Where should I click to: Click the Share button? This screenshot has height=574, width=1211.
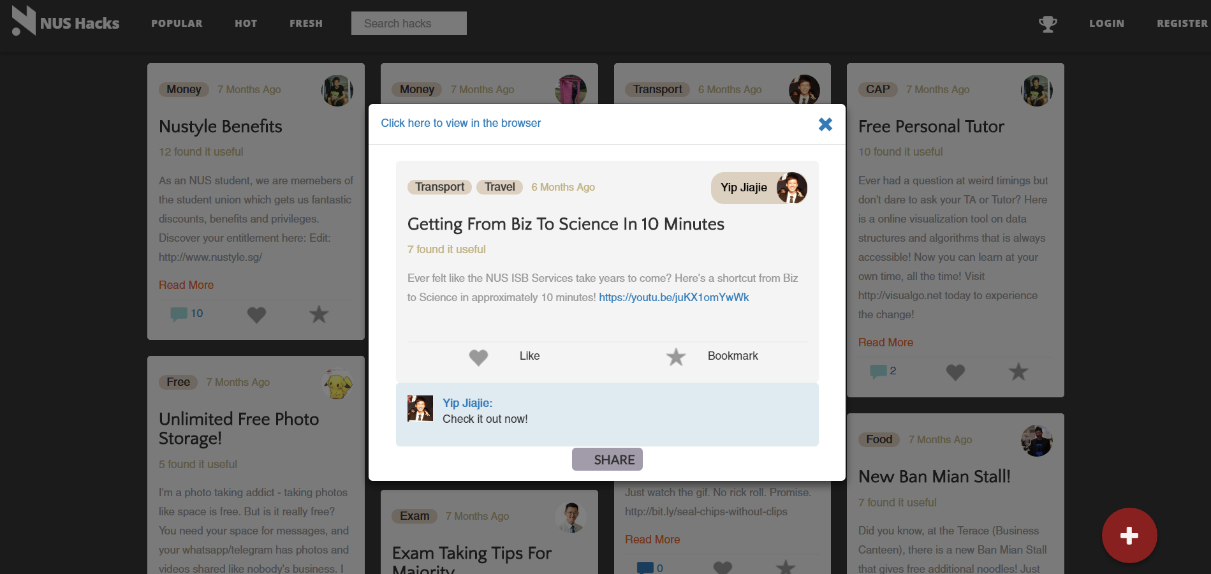(x=607, y=459)
